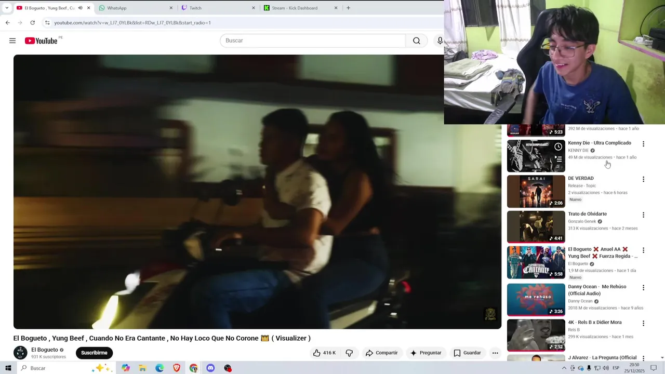Image resolution: width=665 pixels, height=374 pixels.
Task: Click the Compartir share button
Action: [x=381, y=353]
